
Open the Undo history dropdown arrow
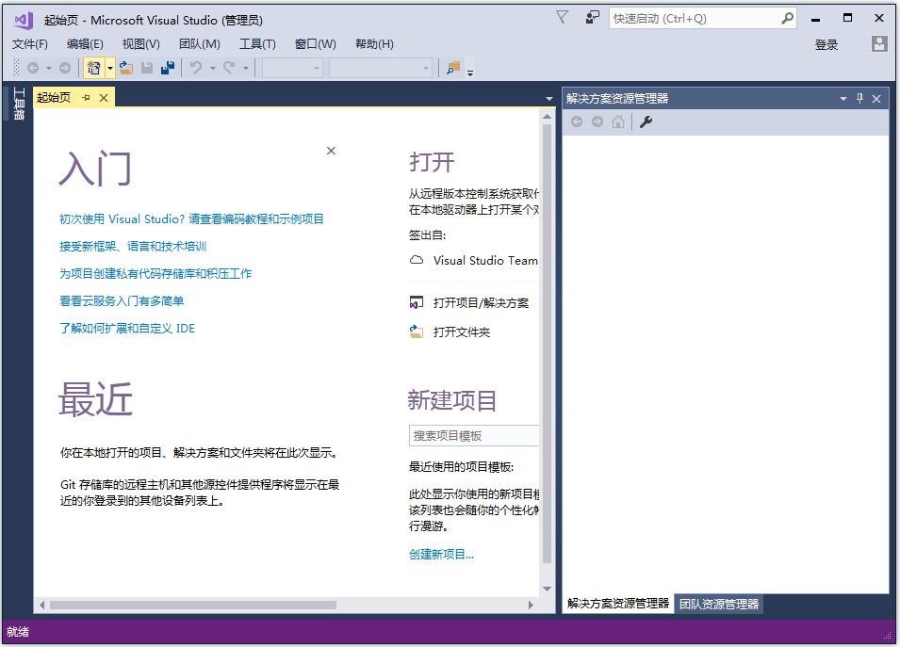(212, 68)
